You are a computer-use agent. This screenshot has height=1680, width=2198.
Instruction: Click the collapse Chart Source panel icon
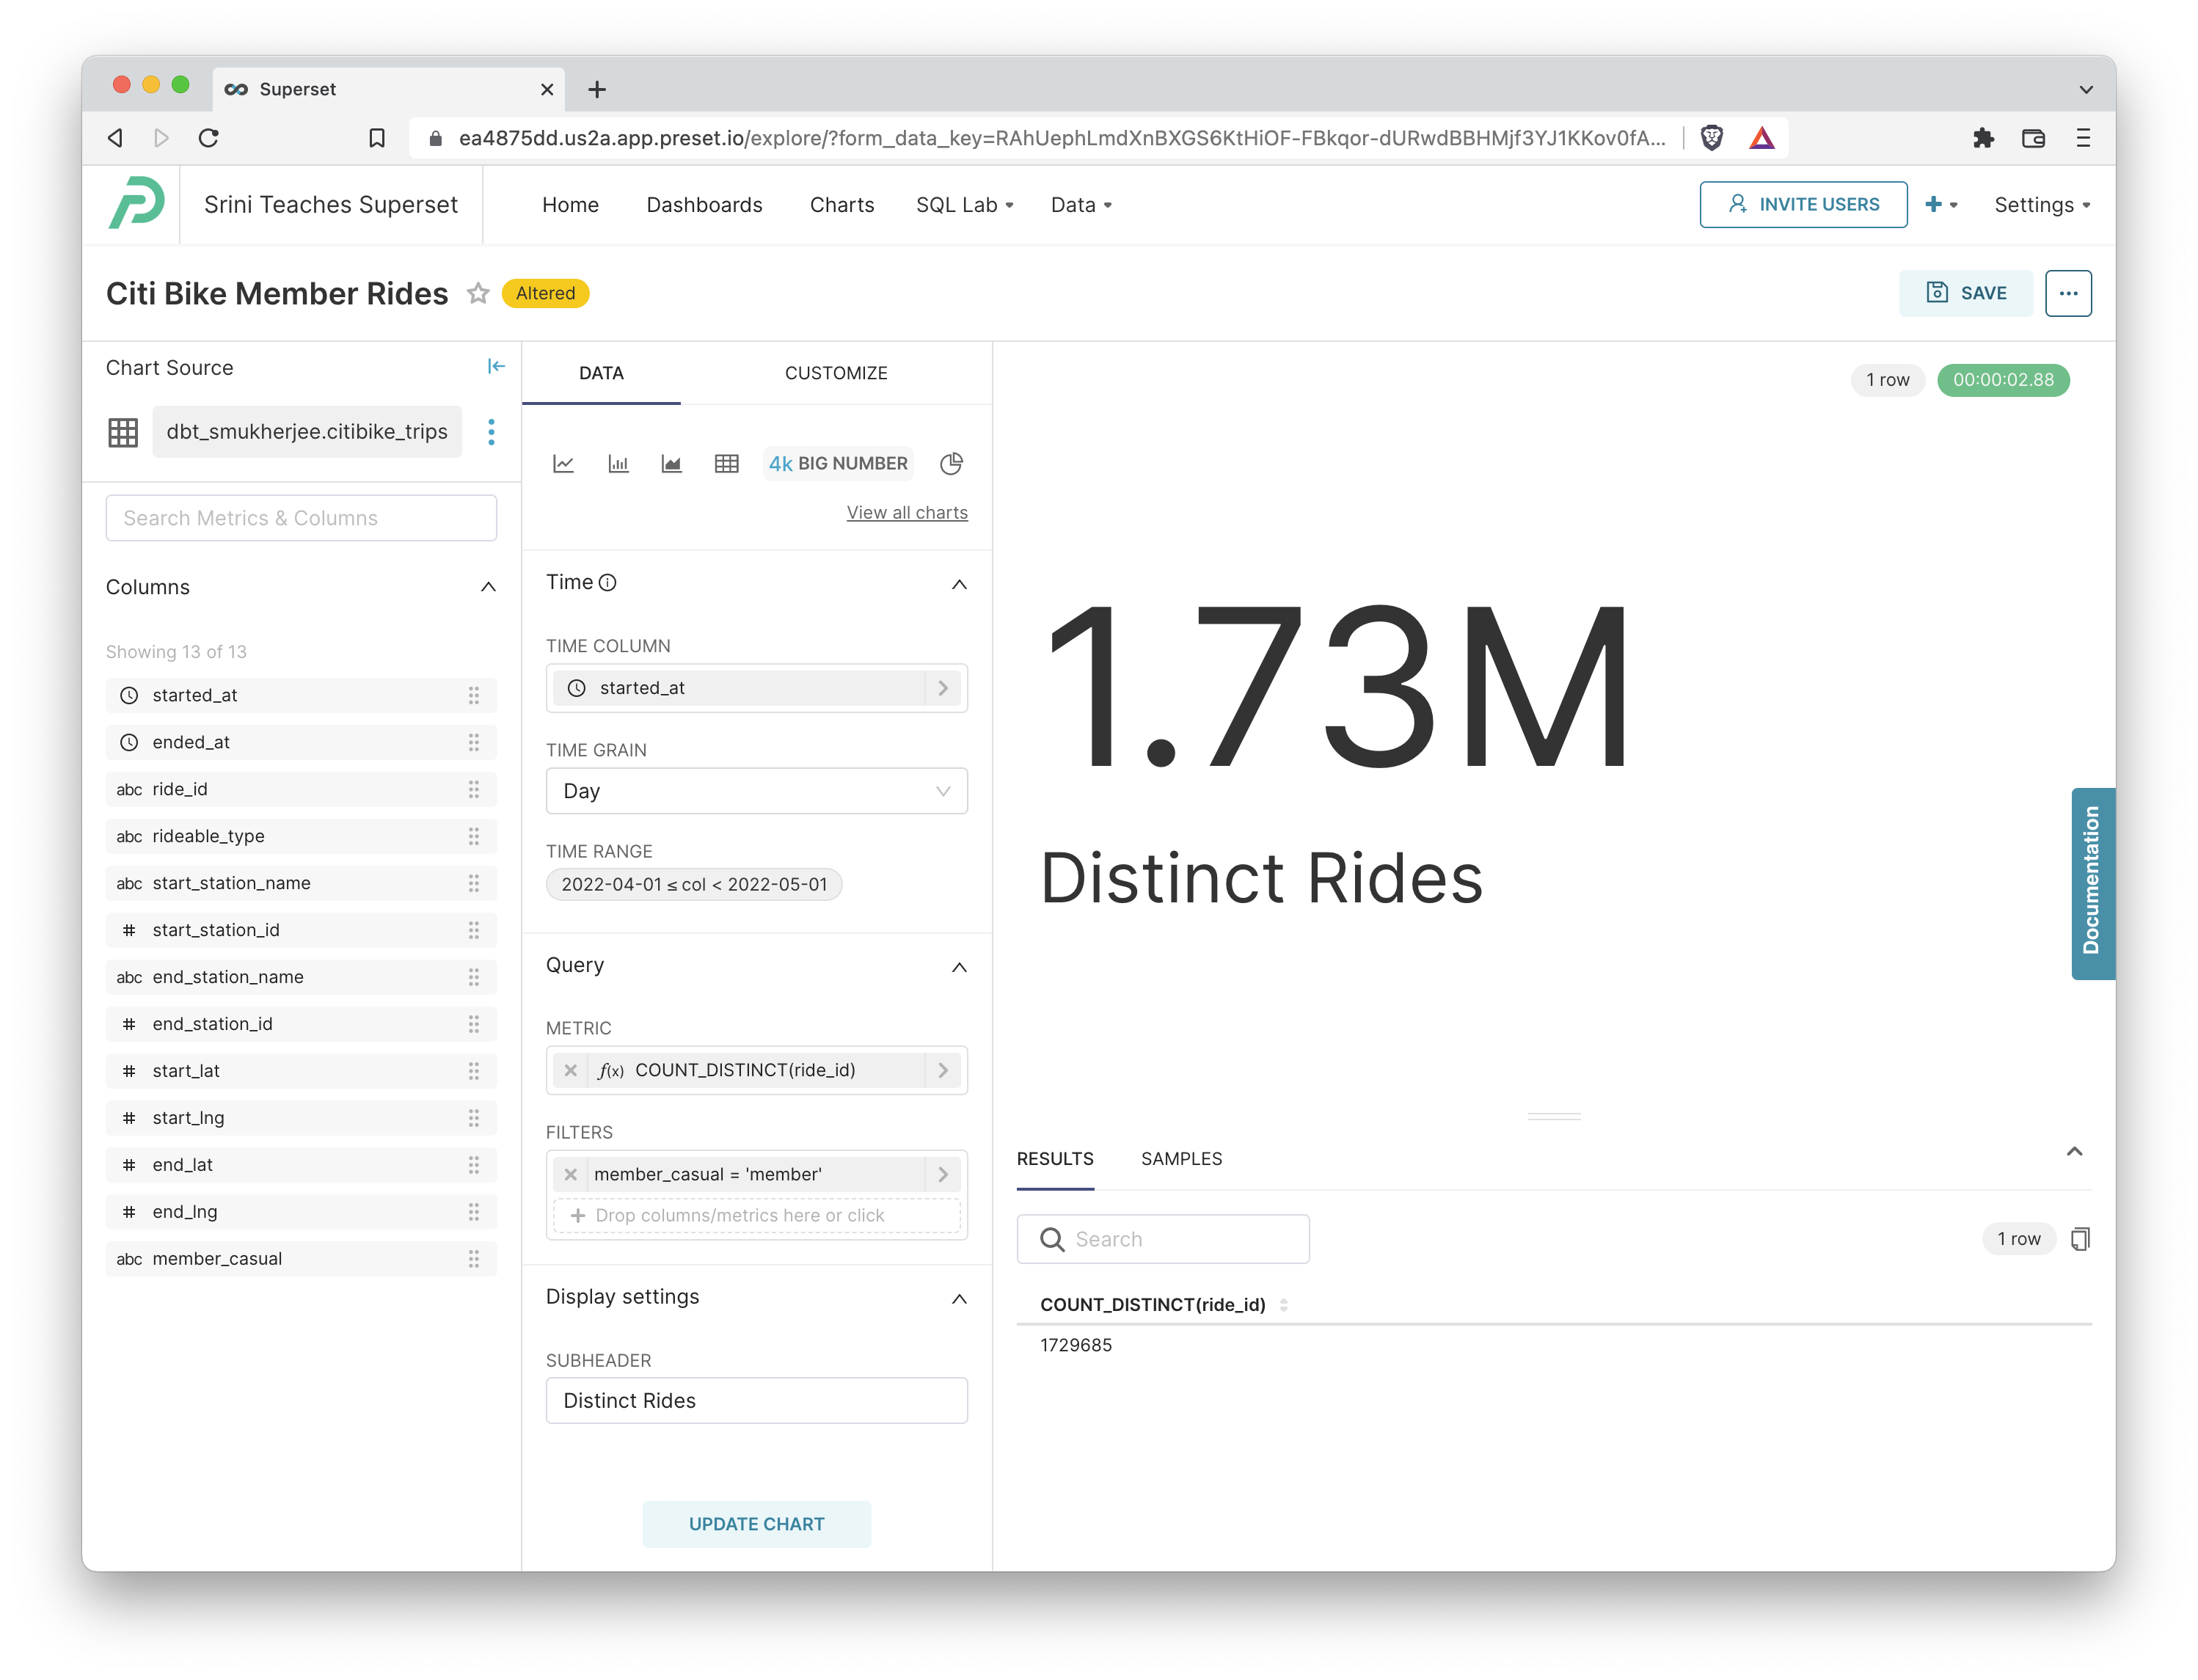[x=497, y=365]
